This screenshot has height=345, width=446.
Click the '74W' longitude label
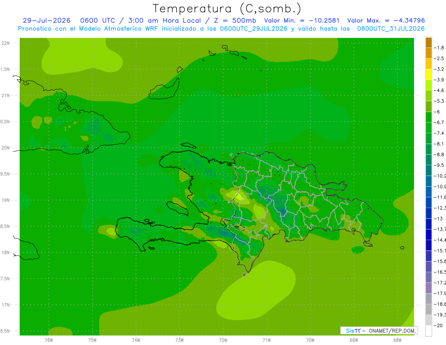136,340
